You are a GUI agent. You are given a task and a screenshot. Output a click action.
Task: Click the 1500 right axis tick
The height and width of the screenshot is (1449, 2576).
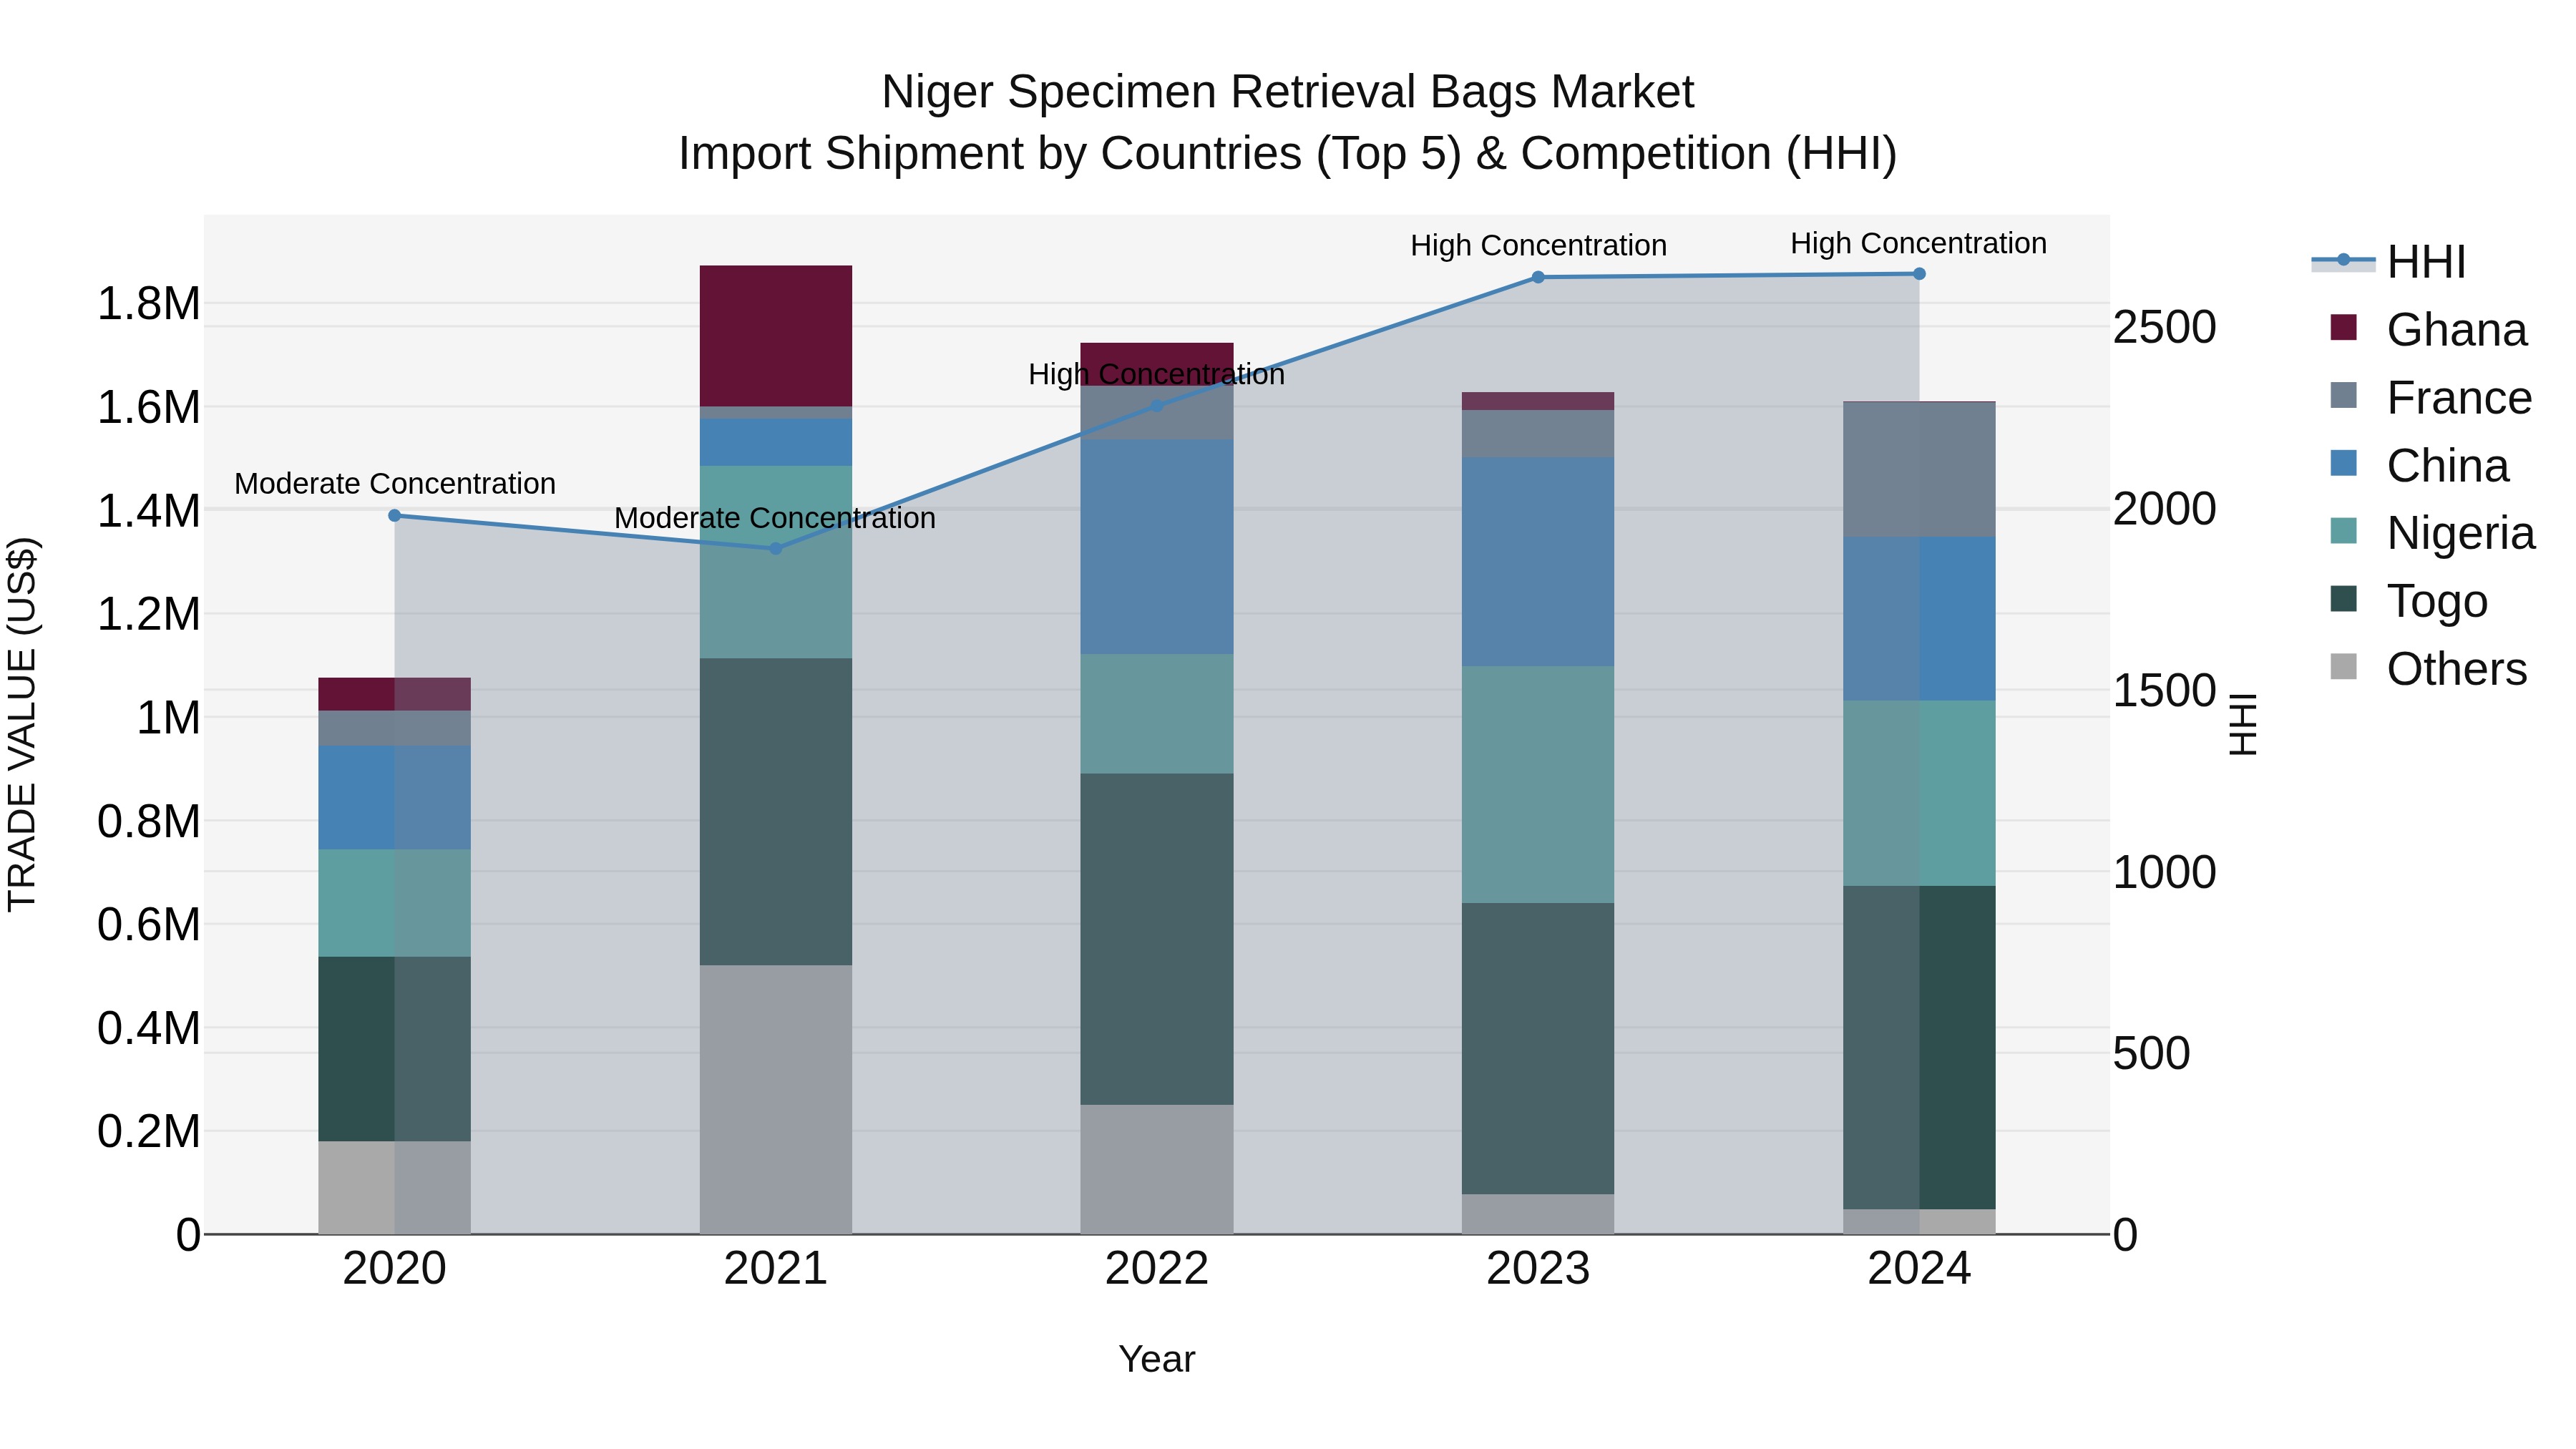pos(2165,691)
